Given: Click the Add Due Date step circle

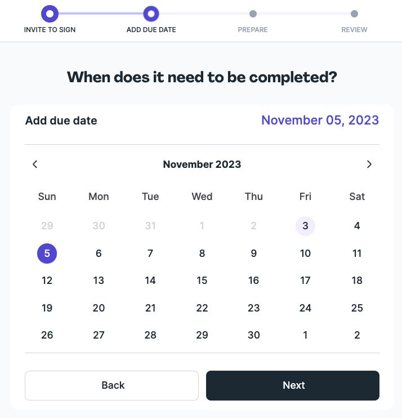Looking at the screenshot, I should [x=151, y=14].
